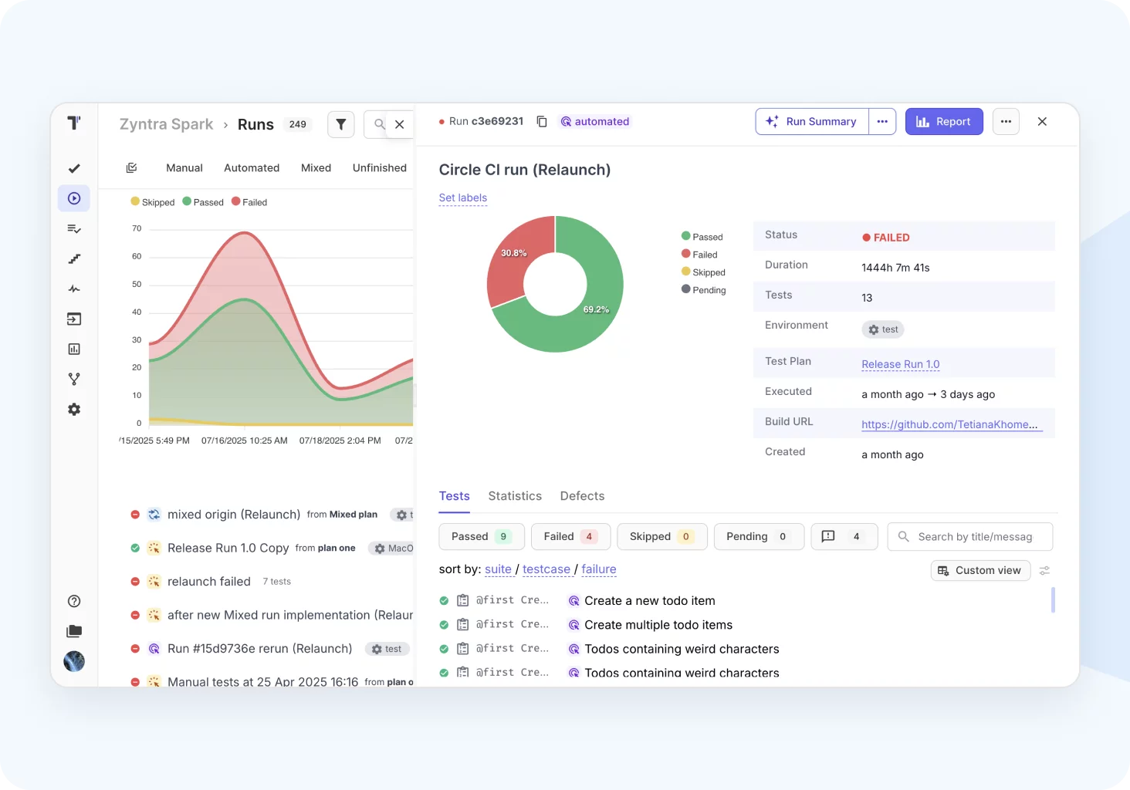Toggle the Failed 4 filter
Viewport: 1130px width, 790px height.
(x=570, y=537)
